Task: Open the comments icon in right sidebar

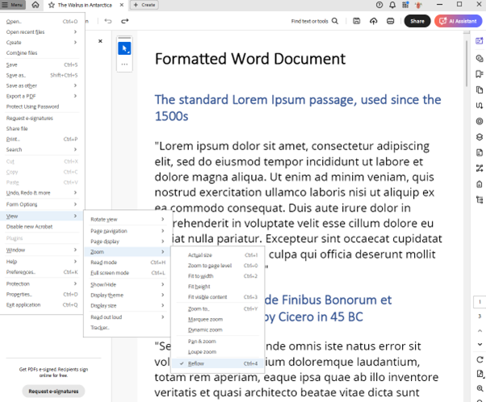Action: click(x=480, y=58)
